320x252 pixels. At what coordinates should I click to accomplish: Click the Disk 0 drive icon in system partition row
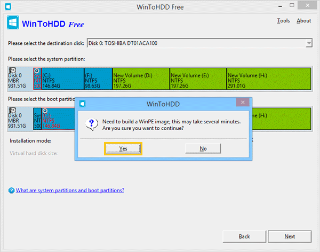13,70
